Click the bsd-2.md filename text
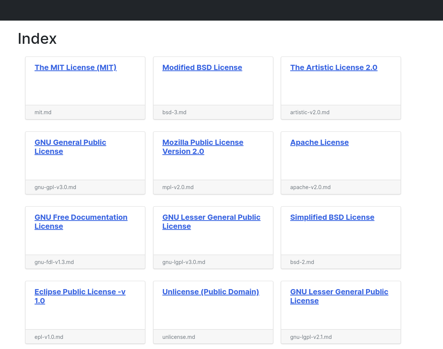Image resolution: width=443 pixels, height=349 pixels. pos(302,262)
